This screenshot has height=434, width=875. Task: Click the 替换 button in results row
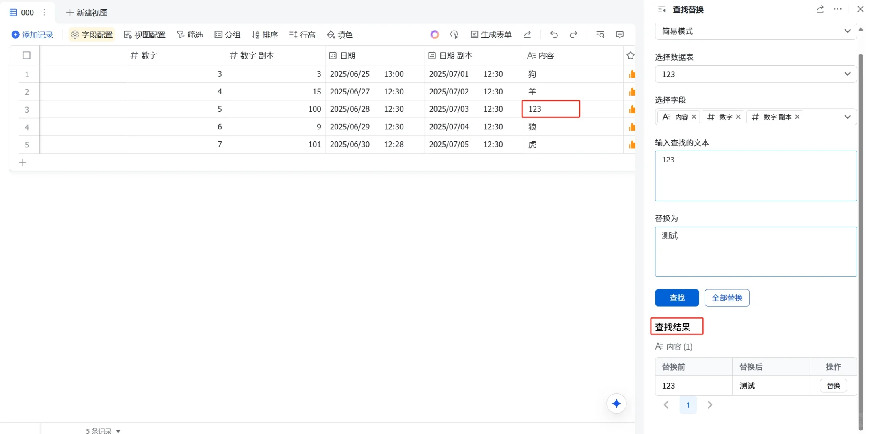tap(834, 385)
